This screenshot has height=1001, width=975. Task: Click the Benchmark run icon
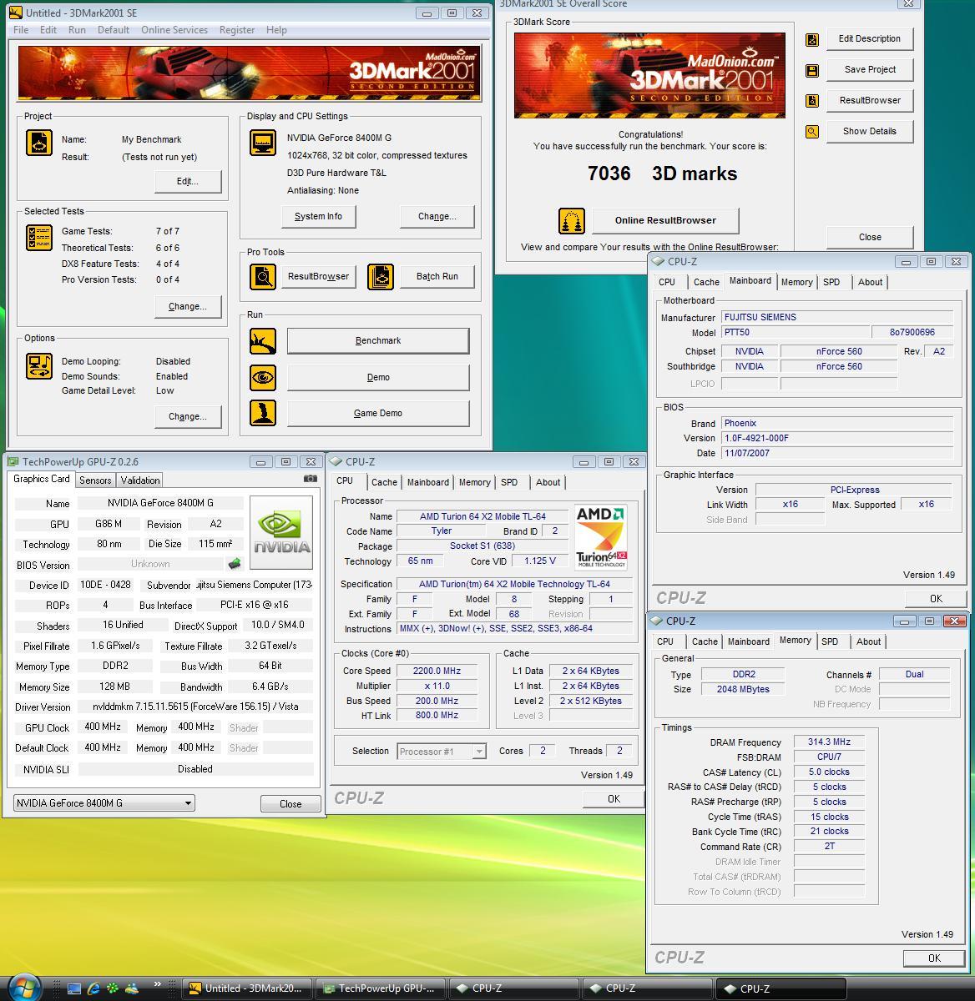point(263,340)
